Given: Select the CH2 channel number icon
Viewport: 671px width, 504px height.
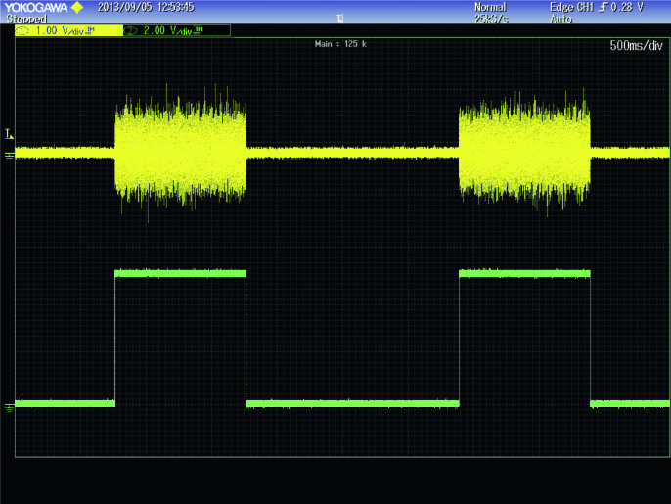Looking at the screenshot, I should pyautogui.click(x=130, y=31).
